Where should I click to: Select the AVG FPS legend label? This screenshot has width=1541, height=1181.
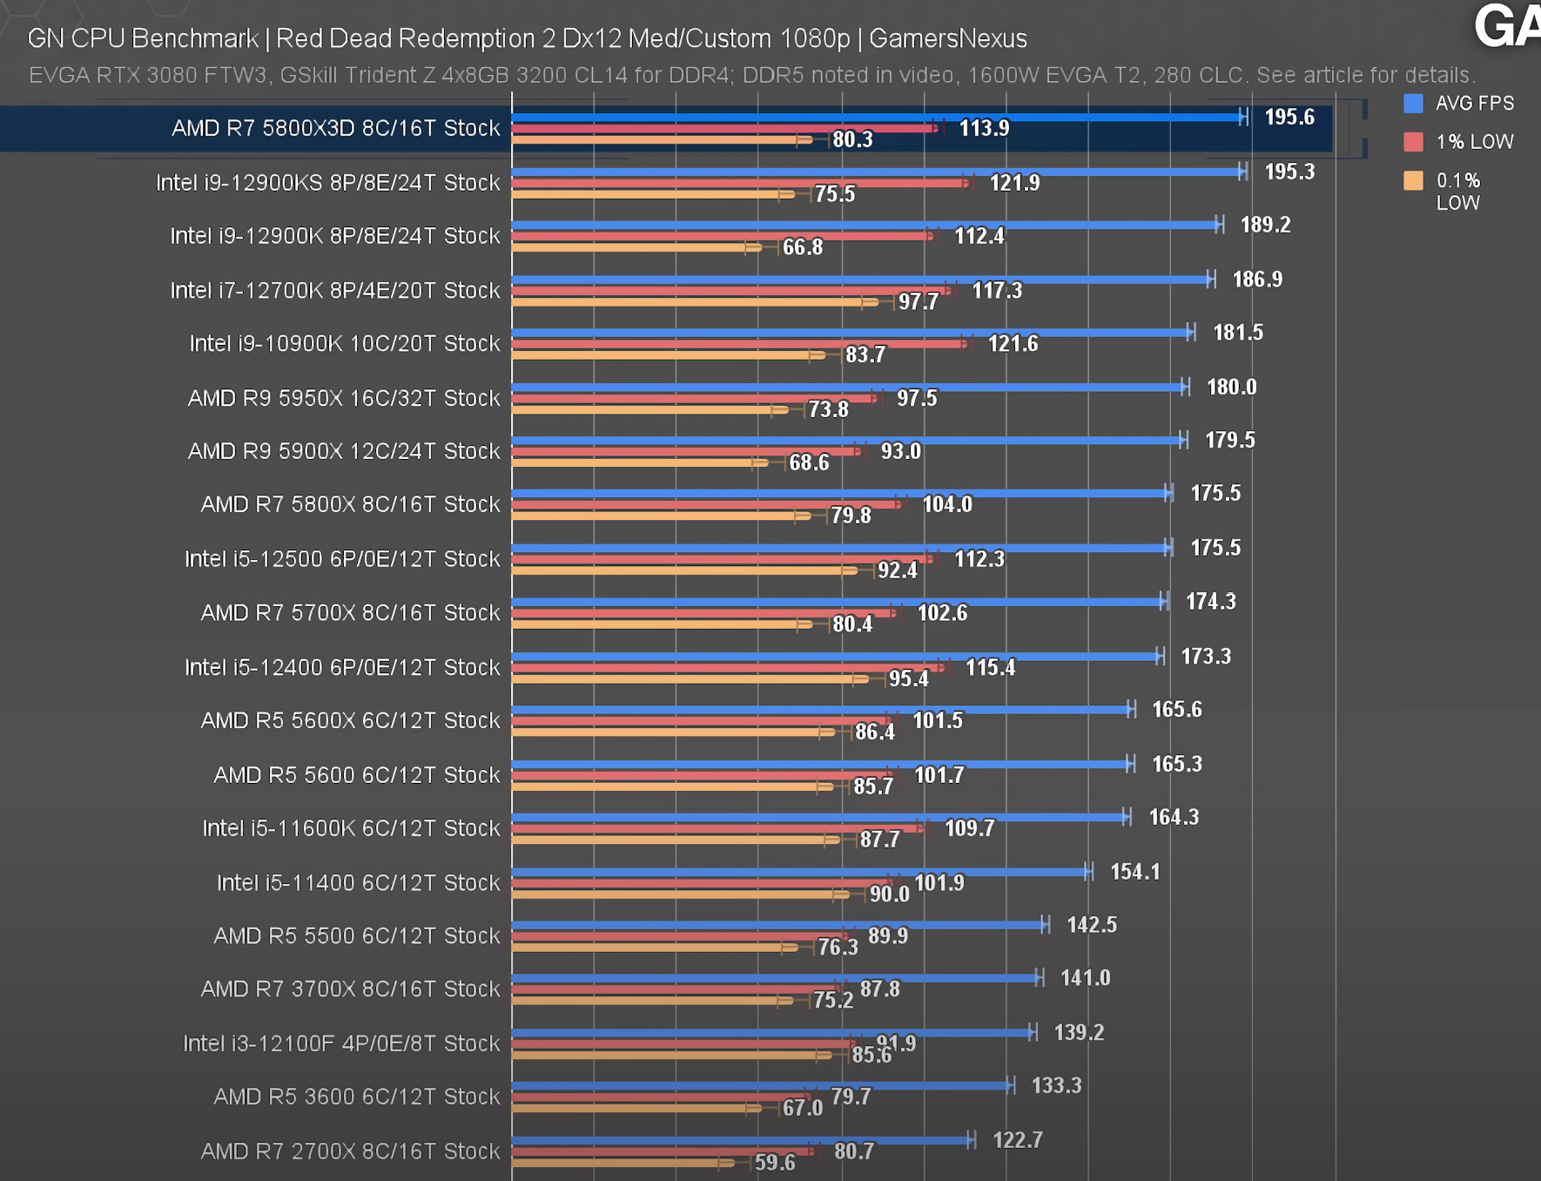[x=1475, y=104]
